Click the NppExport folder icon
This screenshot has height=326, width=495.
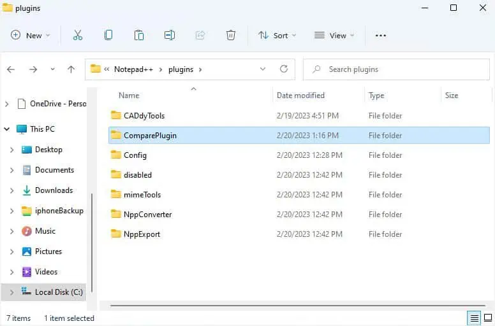point(116,234)
